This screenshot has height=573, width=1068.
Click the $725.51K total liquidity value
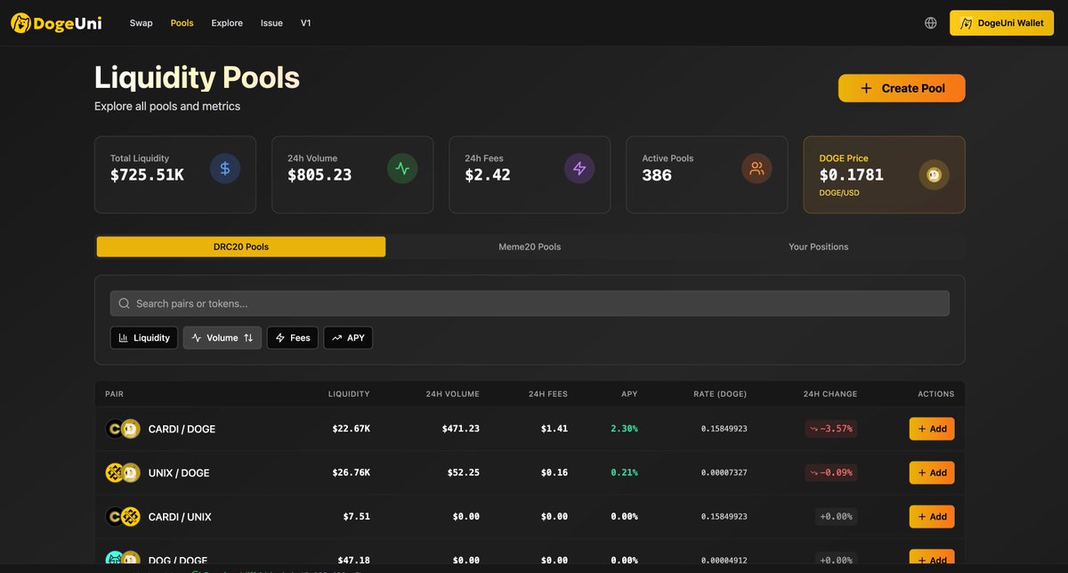coord(147,175)
